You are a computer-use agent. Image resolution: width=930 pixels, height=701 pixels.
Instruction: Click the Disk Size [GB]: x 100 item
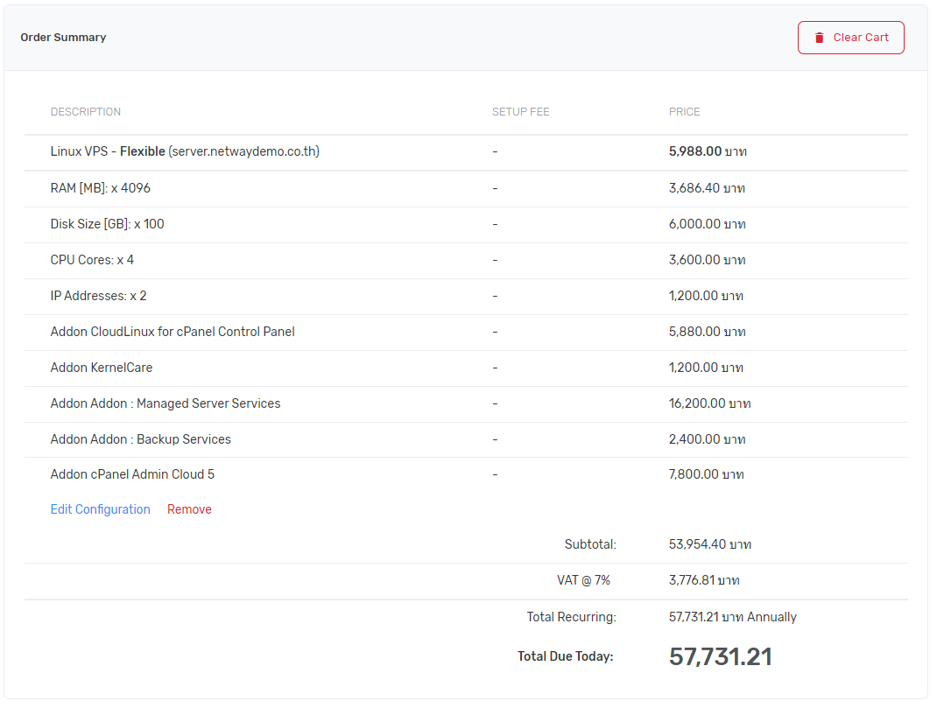[107, 224]
